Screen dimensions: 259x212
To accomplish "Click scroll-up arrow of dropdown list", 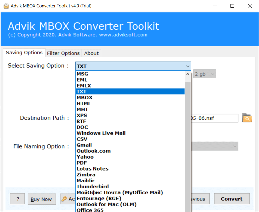I will (x=188, y=74).
